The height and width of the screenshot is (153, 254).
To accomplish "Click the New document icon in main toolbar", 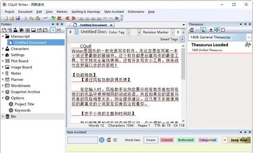I will pos(6,18).
